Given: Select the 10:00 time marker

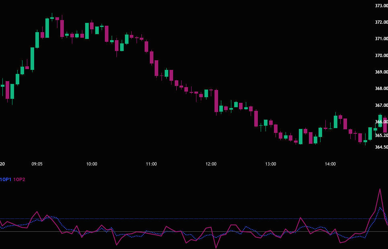Looking at the screenshot, I should 92,164.
